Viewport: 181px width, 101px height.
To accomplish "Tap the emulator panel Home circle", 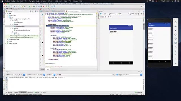I will [175, 55].
